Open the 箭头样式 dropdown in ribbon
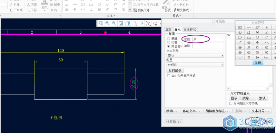 click(183, 10)
